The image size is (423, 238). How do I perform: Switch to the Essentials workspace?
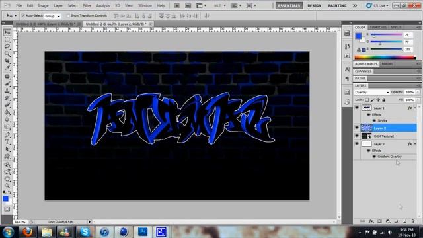coord(289,5)
